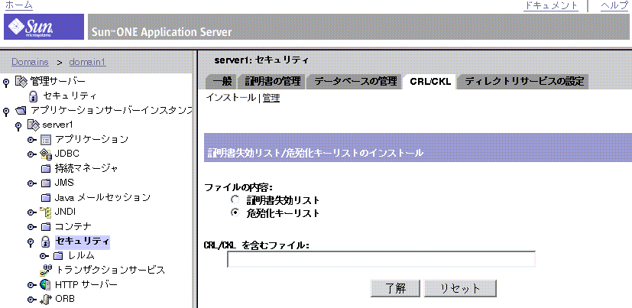Select the 危殆化キーリスト radio button
Screen dimensions: 632x308
[235, 213]
